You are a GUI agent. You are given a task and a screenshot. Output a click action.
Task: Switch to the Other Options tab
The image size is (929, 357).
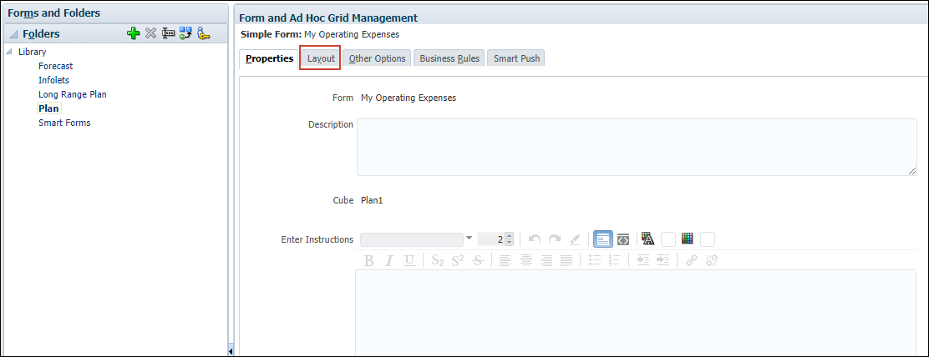(x=378, y=58)
